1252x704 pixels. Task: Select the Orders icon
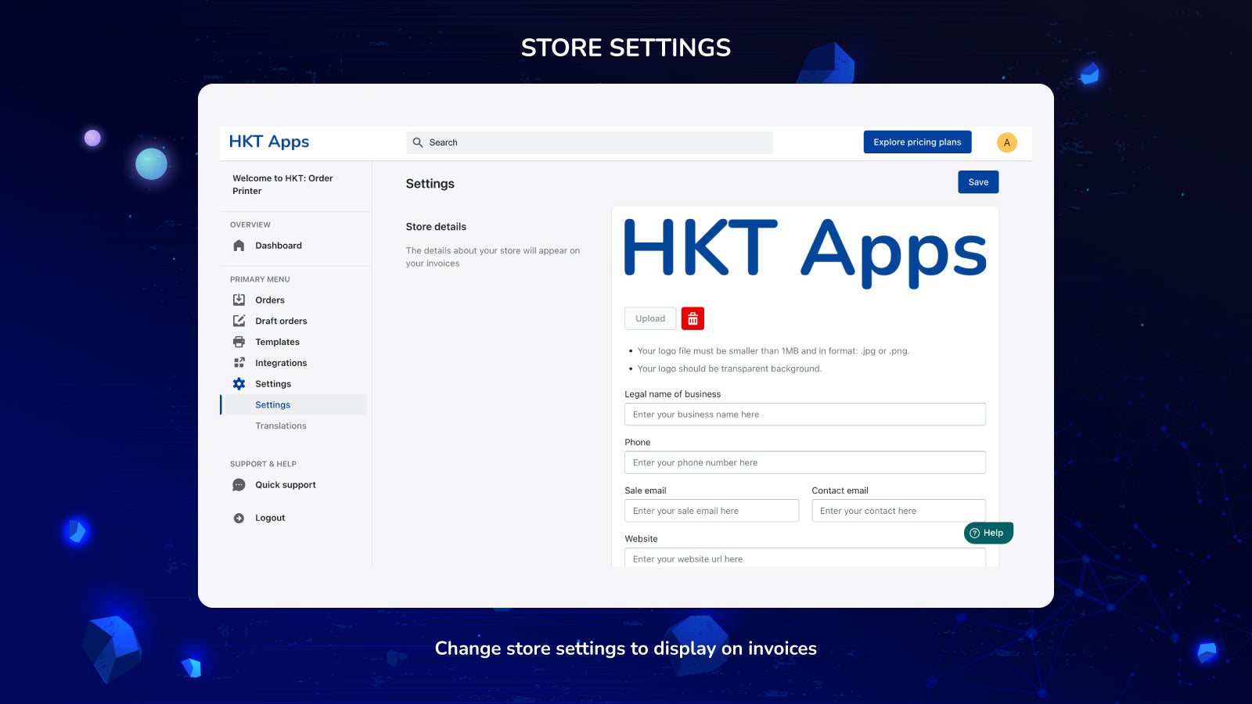click(239, 300)
